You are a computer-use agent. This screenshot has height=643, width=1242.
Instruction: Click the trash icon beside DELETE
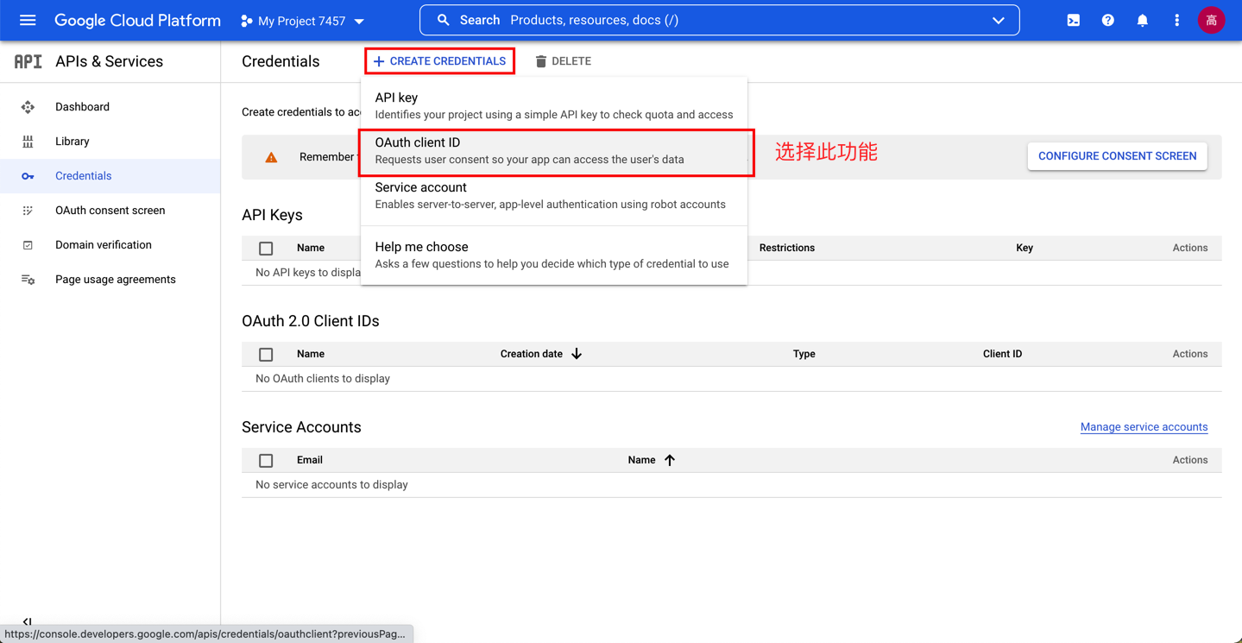[541, 61]
